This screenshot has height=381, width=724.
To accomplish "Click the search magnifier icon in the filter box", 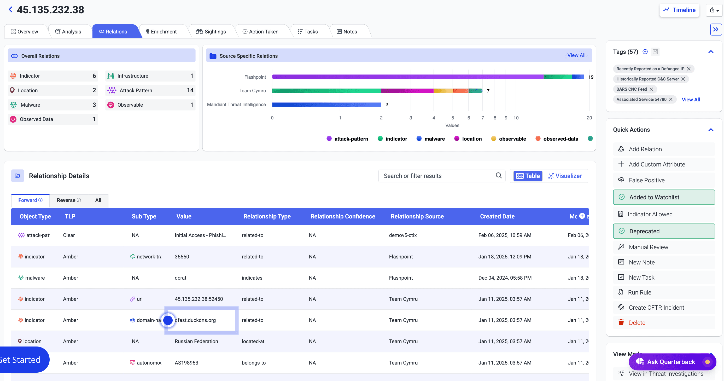I will (499, 175).
